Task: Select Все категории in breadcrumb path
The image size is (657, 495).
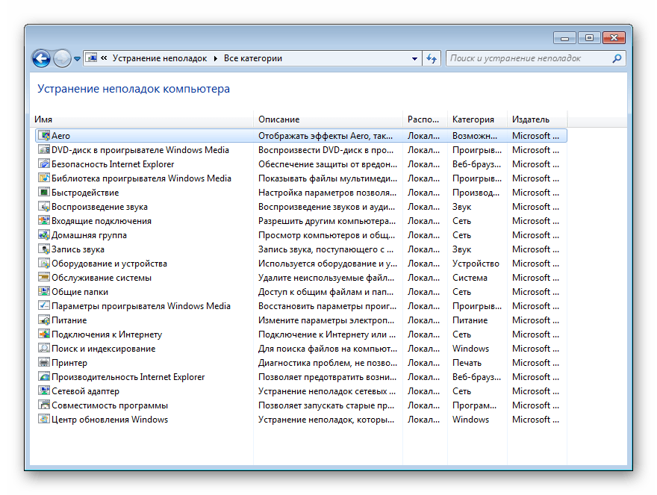Action: point(253,58)
